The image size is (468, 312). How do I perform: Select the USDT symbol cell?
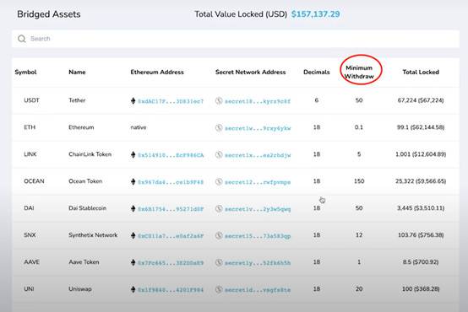31,100
